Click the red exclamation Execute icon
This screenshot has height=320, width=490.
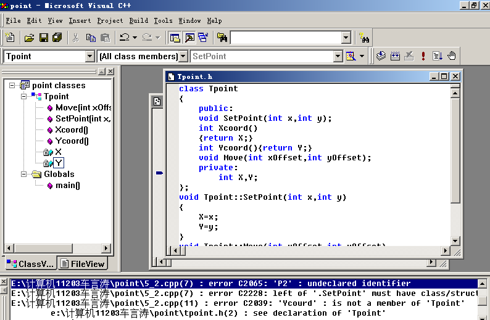pyautogui.click(x=423, y=56)
